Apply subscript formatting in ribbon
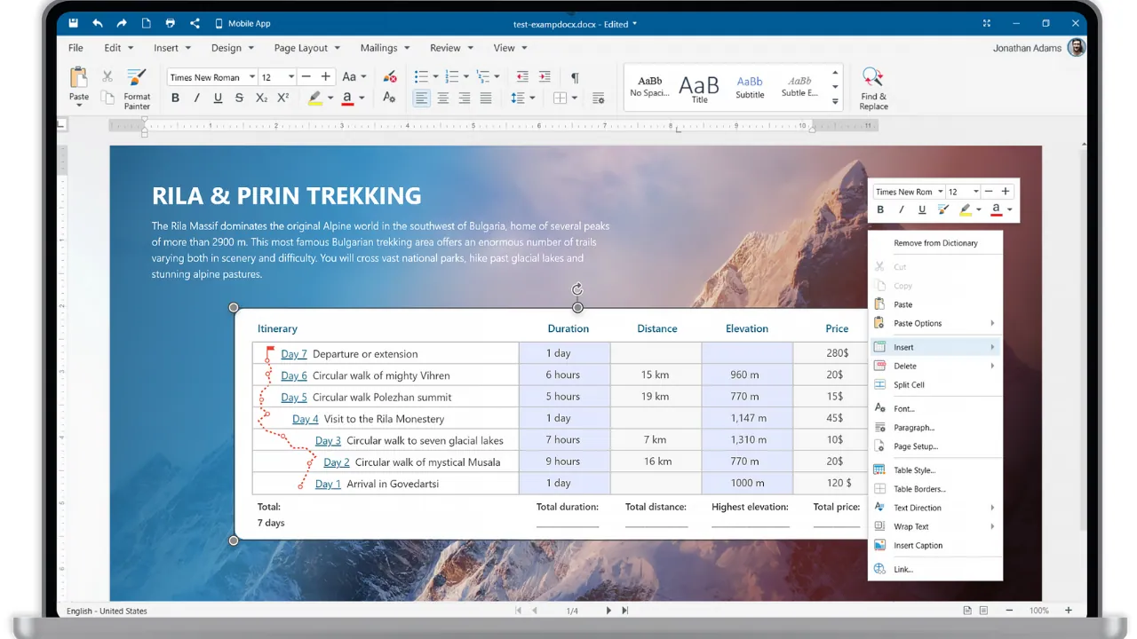The width and height of the screenshot is (1137, 639). [261, 98]
